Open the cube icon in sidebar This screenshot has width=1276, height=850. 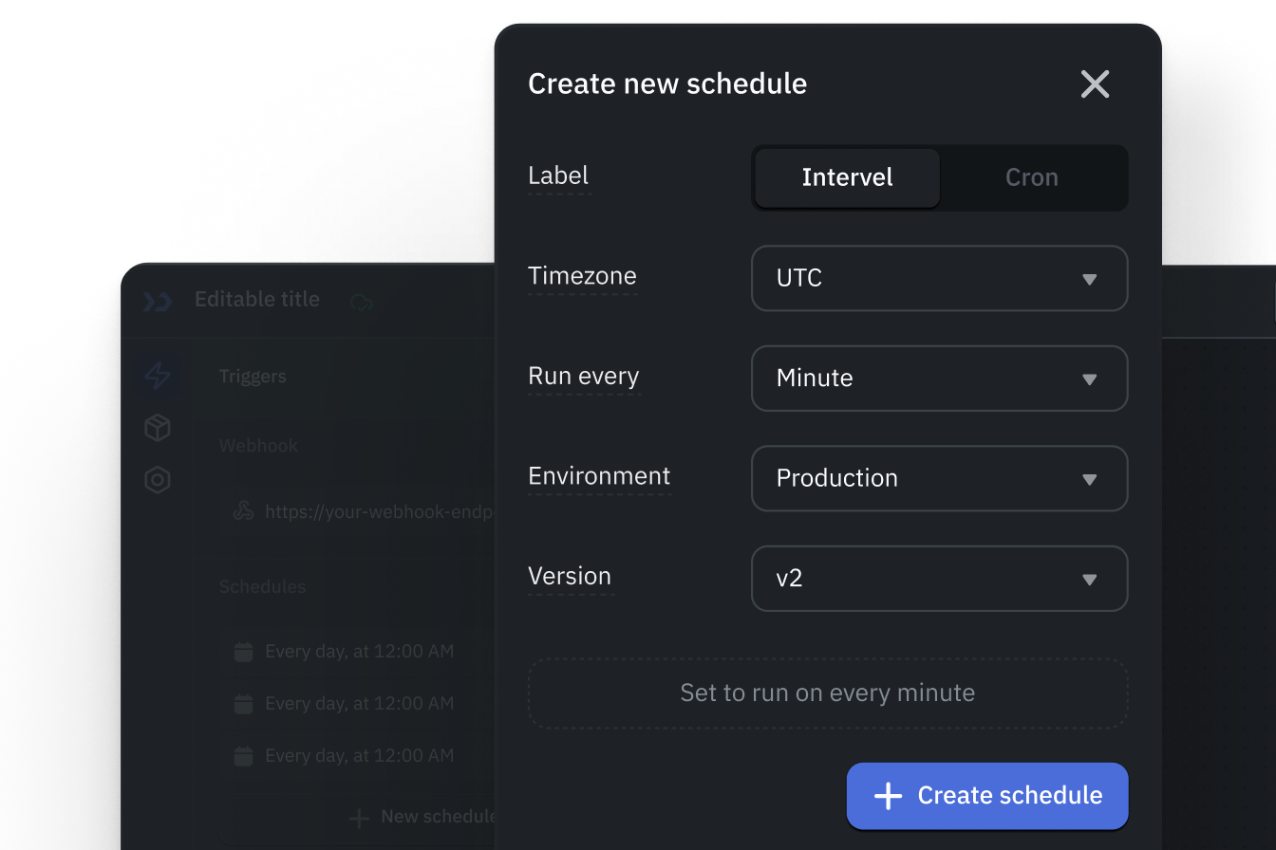(158, 428)
